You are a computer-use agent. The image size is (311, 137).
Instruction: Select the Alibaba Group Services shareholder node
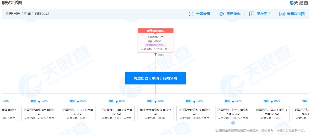click(155, 40)
